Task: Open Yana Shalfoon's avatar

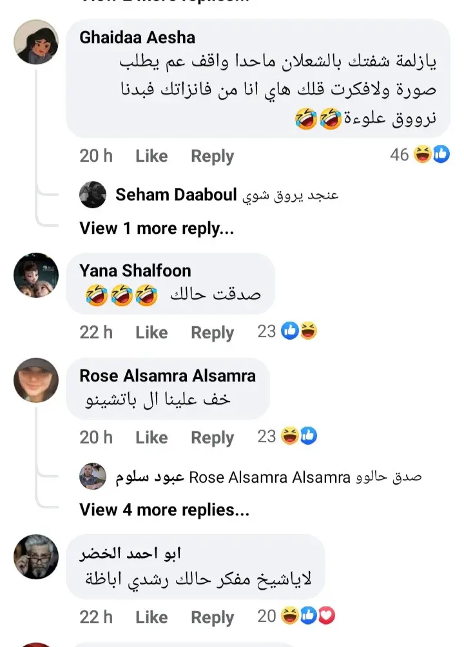Action: (36, 275)
